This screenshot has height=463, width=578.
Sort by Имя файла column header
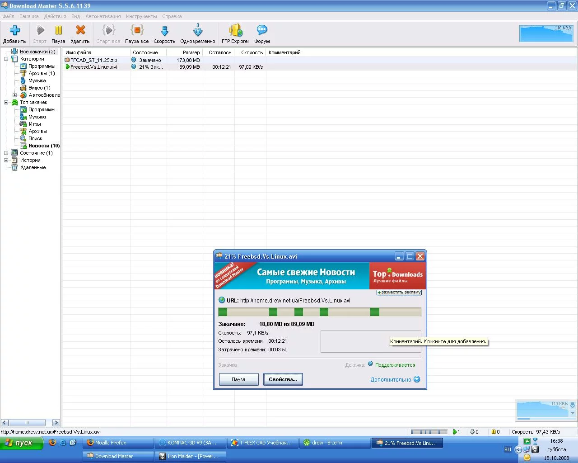pos(97,52)
